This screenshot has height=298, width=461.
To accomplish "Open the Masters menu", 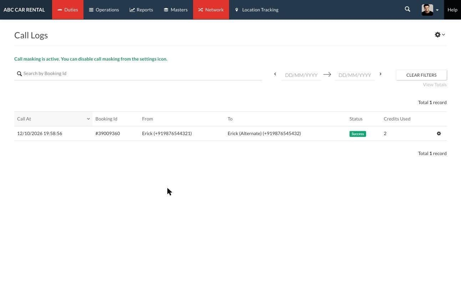I will [x=176, y=10].
